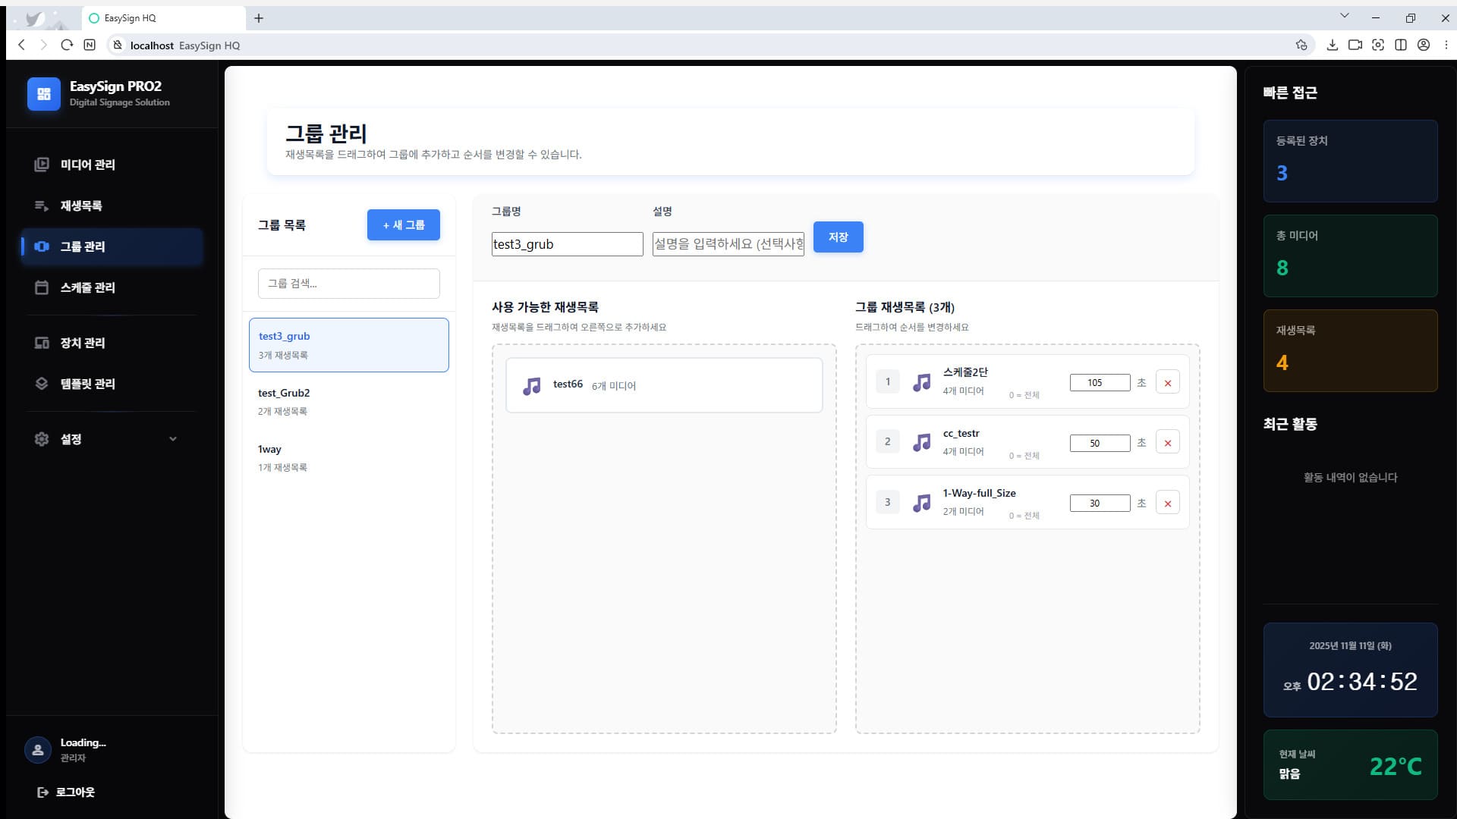Click the new group button
Screen dimensions: 1457x819
pos(403,225)
